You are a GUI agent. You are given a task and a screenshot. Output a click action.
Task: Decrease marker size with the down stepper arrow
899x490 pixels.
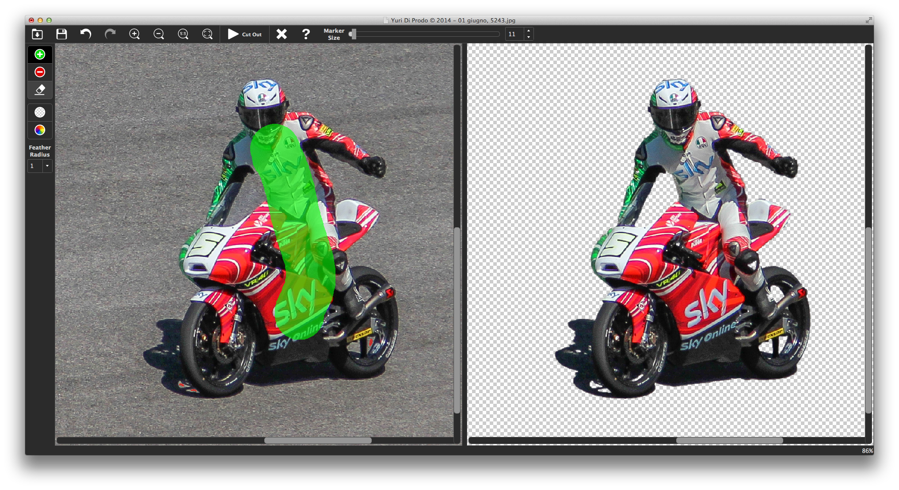pyautogui.click(x=529, y=37)
